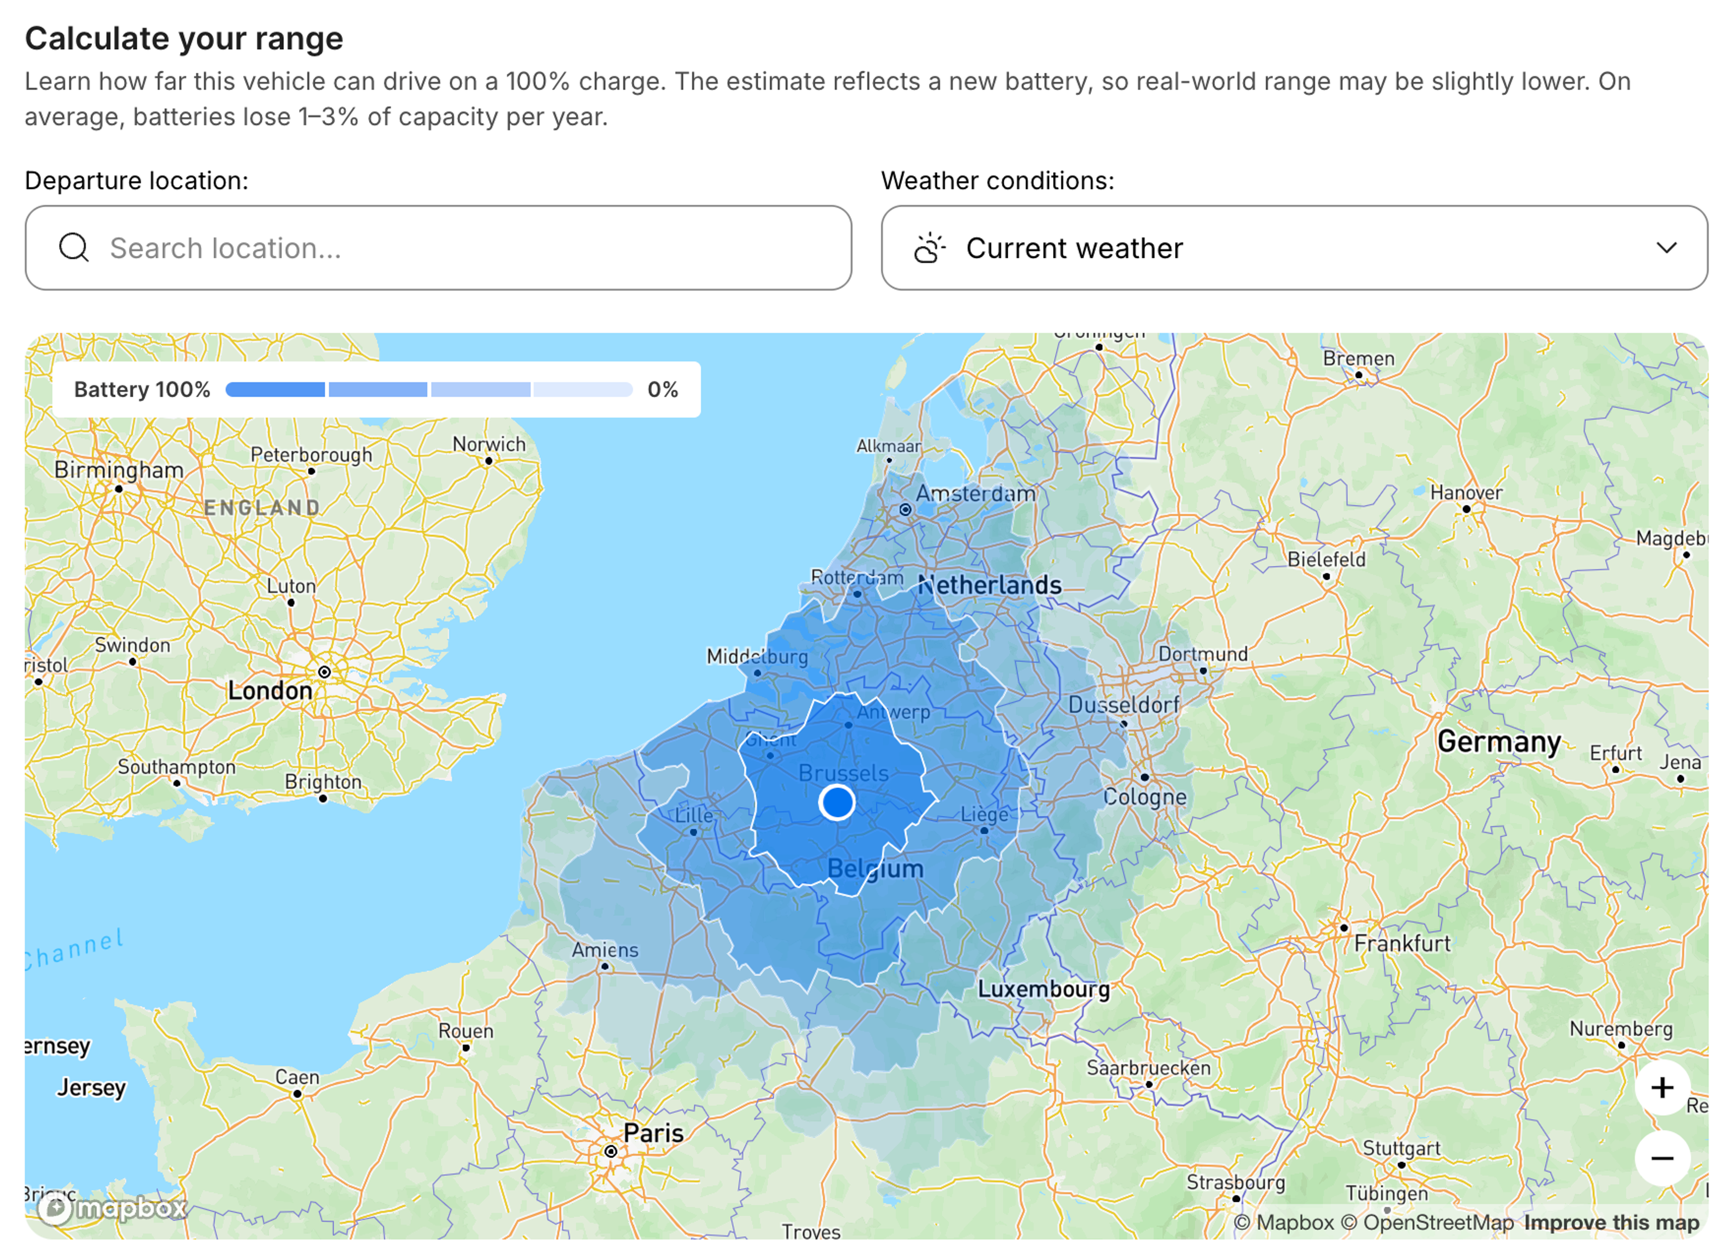Open the Current weather dropdown

point(1294,247)
